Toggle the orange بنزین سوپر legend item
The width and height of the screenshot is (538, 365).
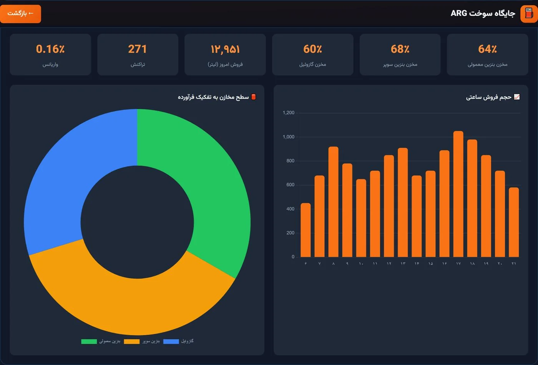point(142,341)
